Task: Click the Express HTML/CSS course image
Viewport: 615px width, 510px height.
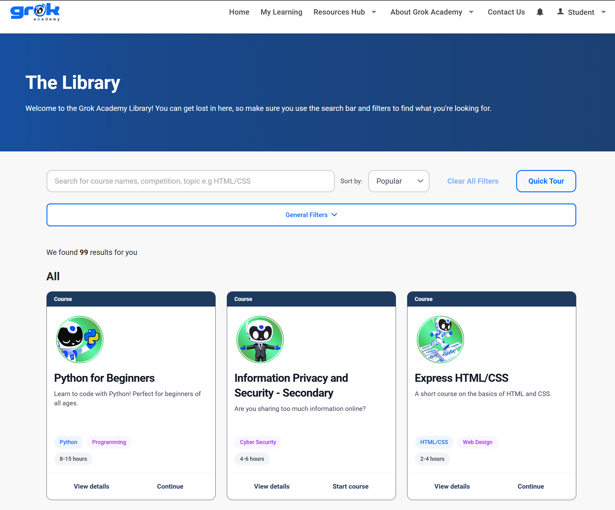Action: [x=440, y=339]
